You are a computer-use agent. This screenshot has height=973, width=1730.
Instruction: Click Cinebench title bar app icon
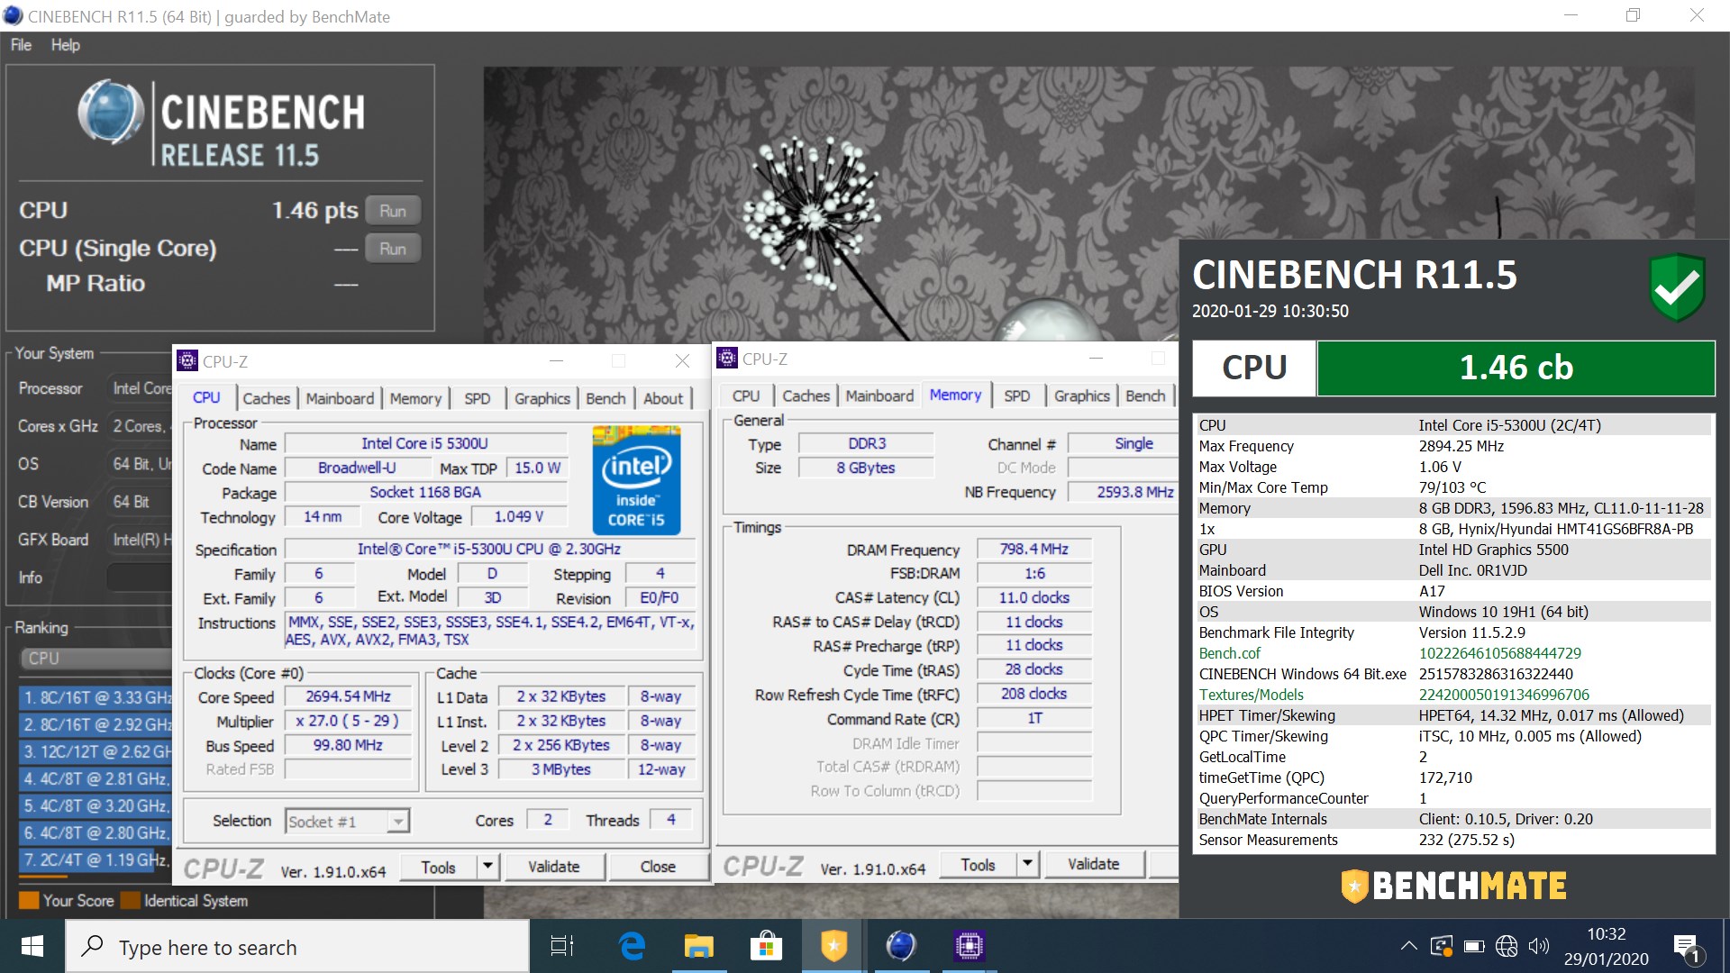click(13, 16)
